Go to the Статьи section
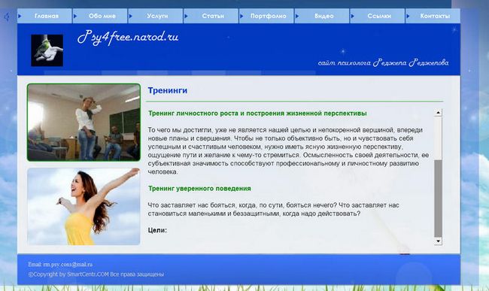Screen dimensions: 489x291 [213, 16]
